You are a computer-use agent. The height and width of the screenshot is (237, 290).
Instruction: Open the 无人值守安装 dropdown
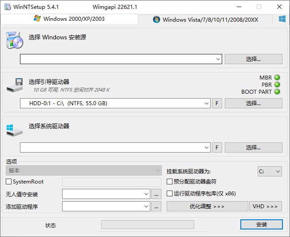pyautogui.click(x=106, y=194)
